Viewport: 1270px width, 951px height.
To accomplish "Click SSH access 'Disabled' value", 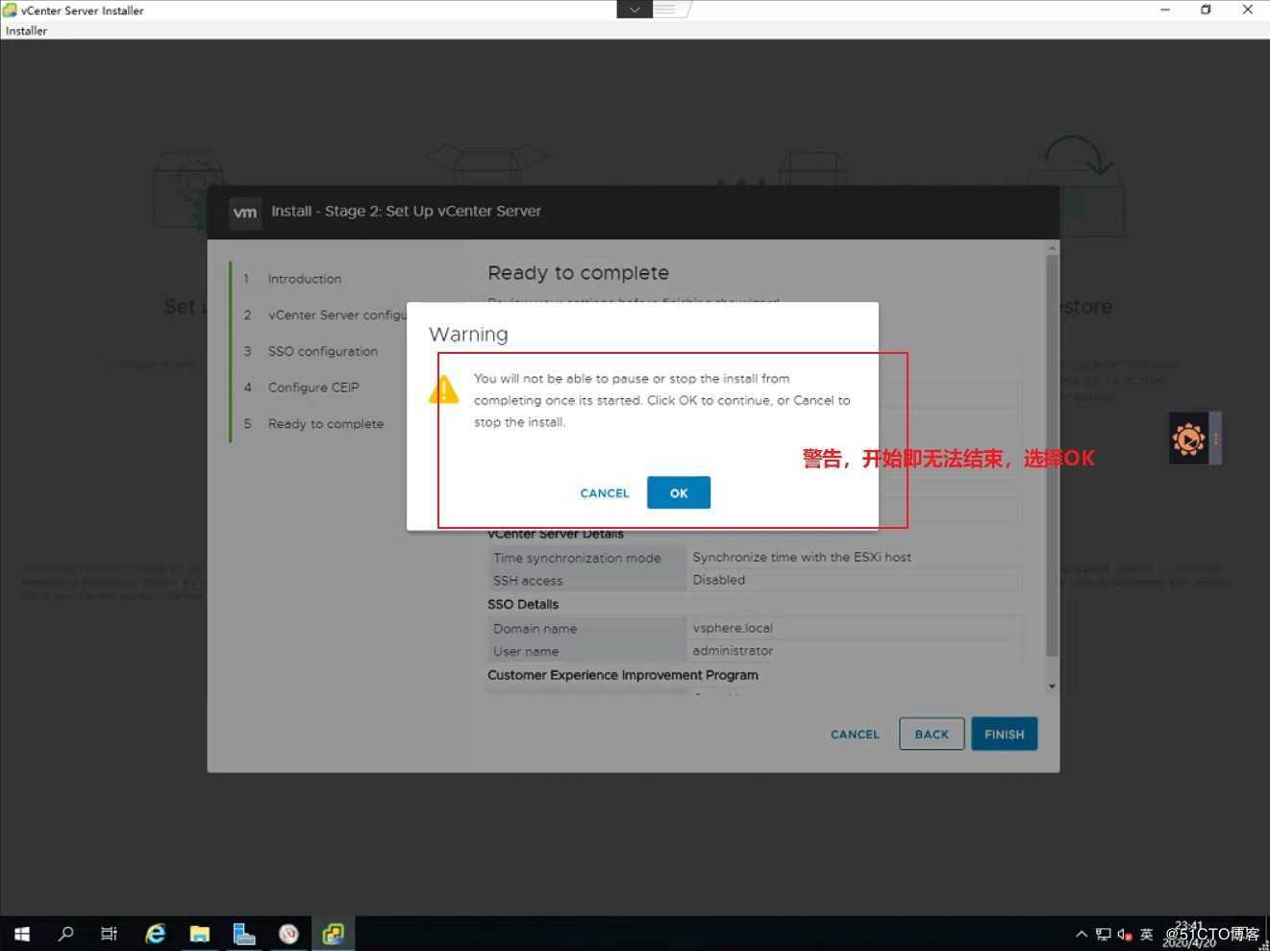I will [719, 580].
